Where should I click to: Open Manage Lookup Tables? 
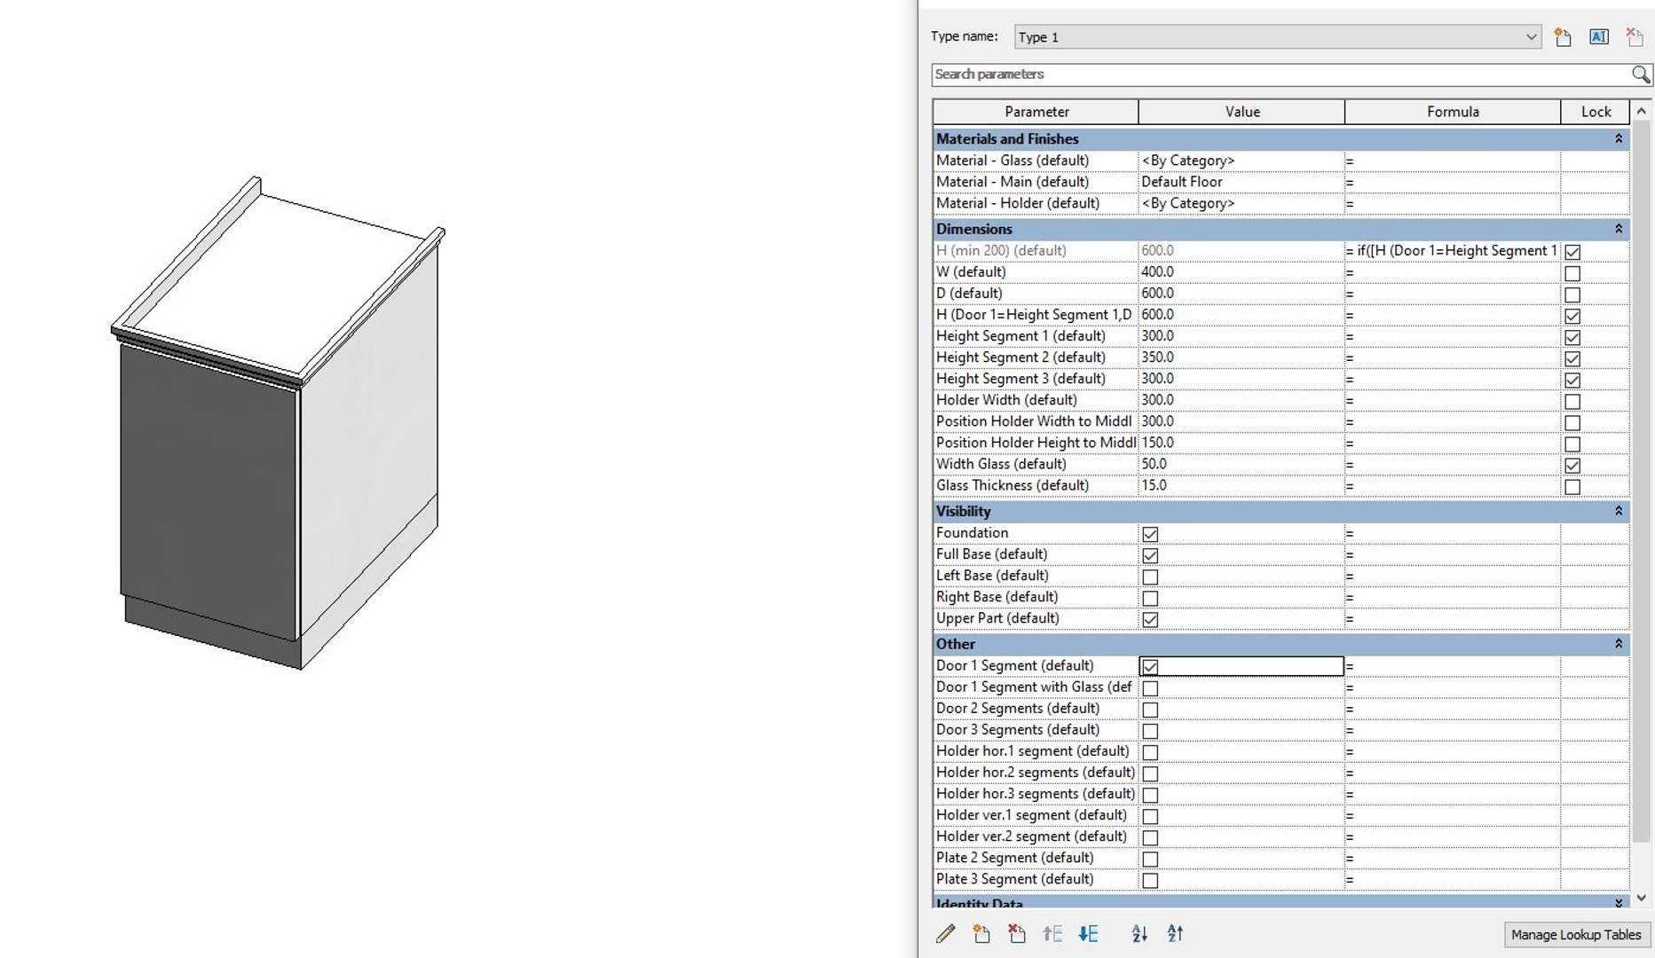[1576, 935]
